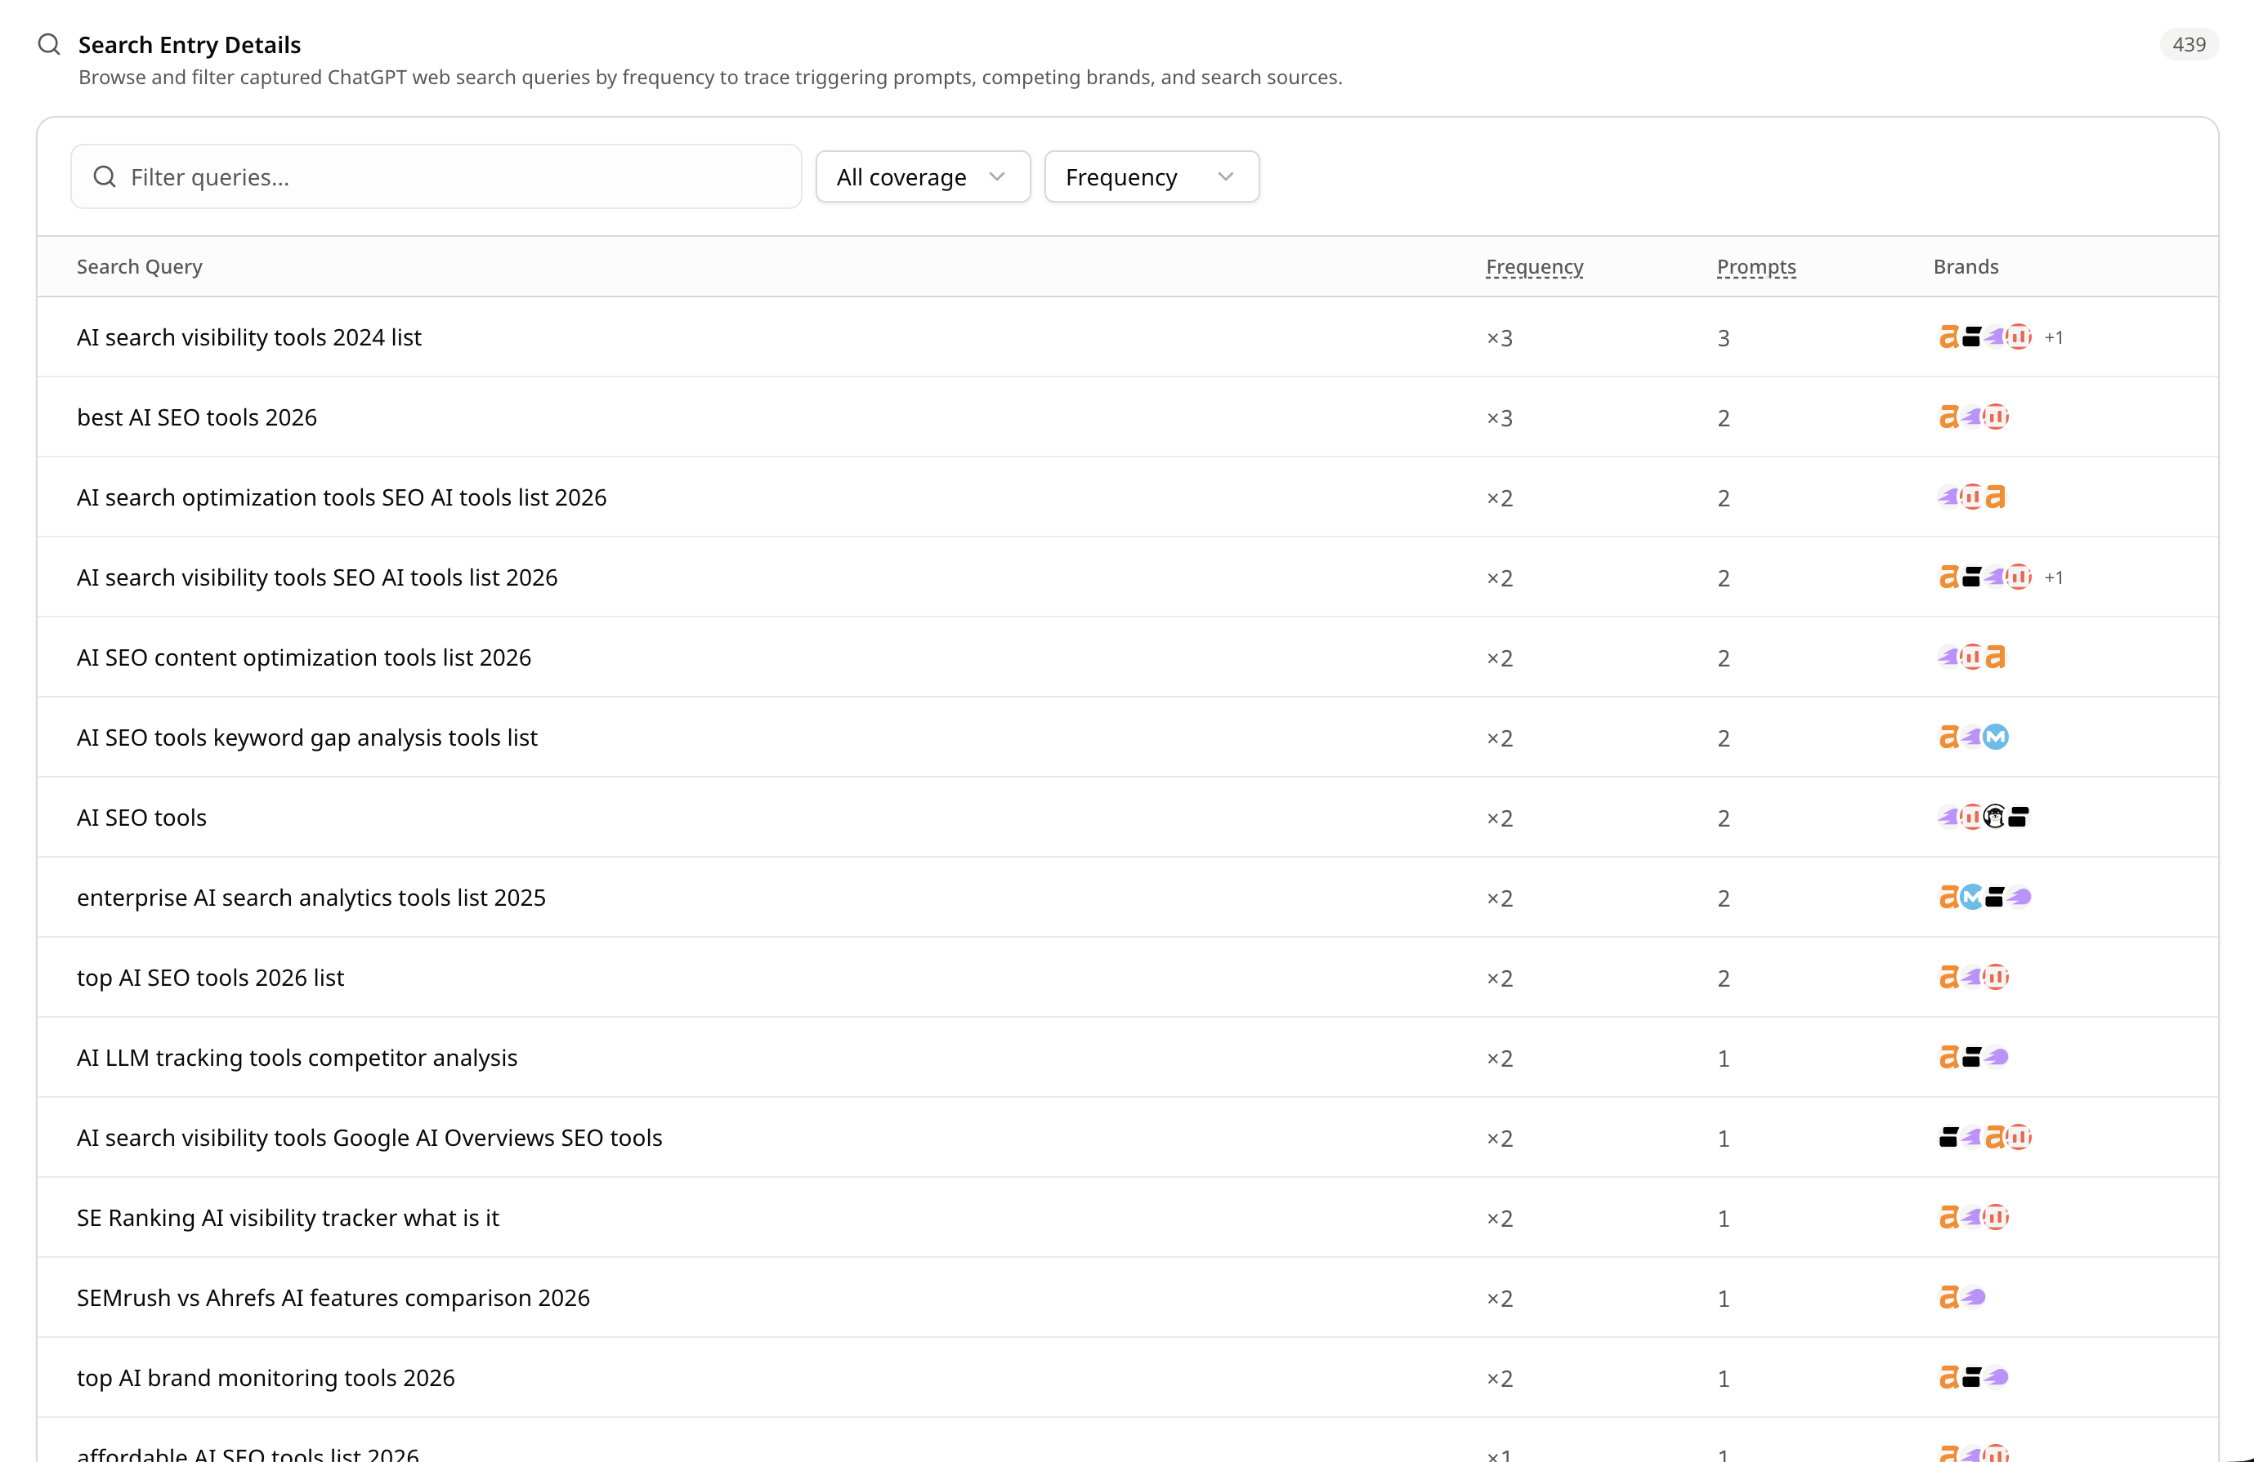Viewport: 2254px width, 1462px height.
Task: Open 'SEMrush vs Ahrefs AI features comparison 2026' query
Action: [333, 1299]
